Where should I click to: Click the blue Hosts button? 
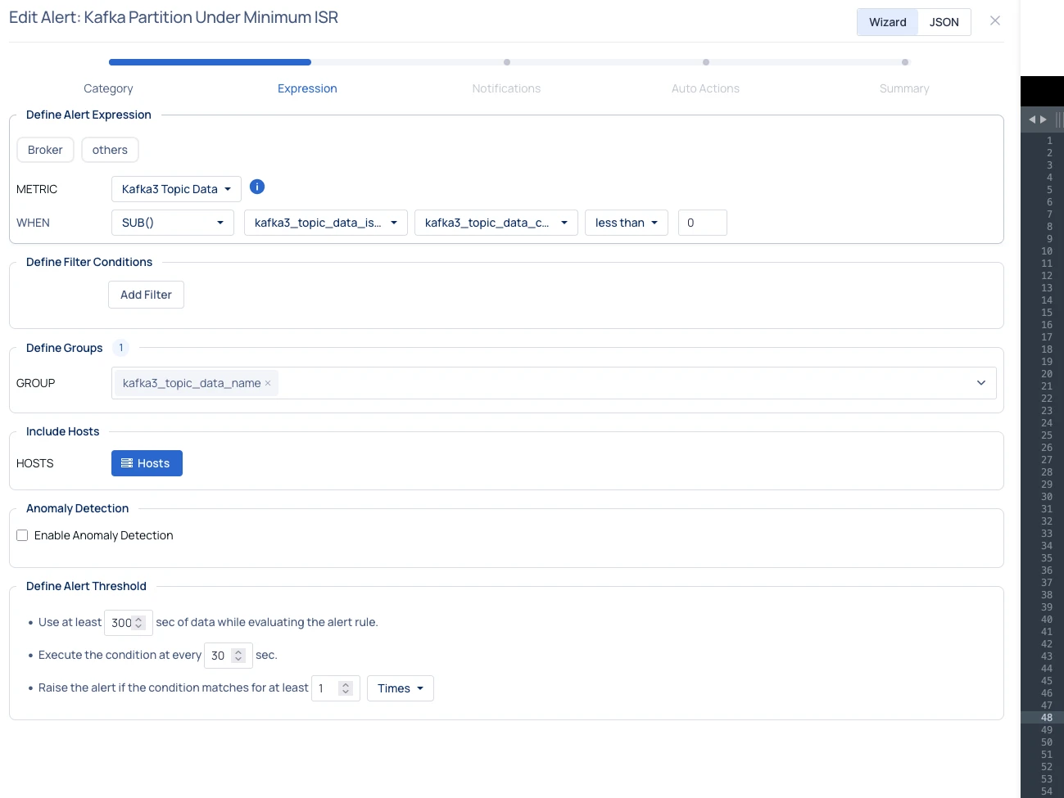click(147, 463)
